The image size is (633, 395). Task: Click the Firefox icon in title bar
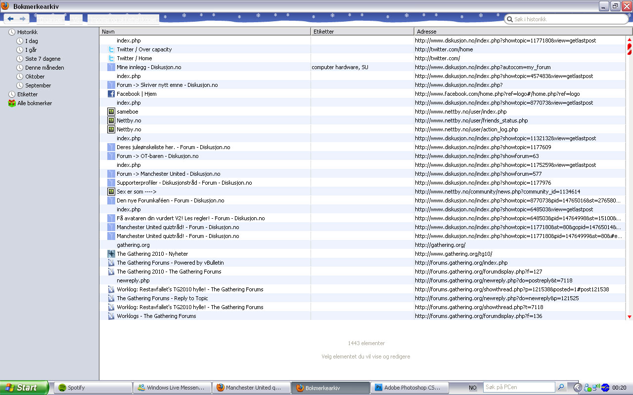click(x=5, y=6)
